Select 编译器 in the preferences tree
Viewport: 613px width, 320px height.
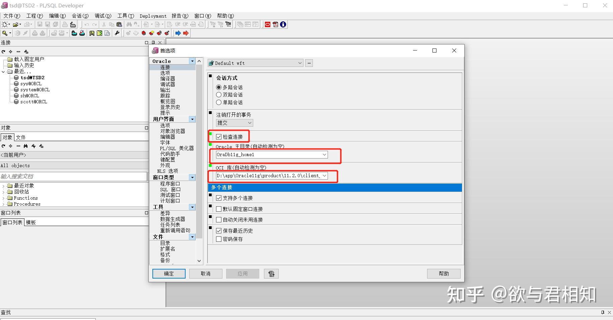[x=167, y=79]
